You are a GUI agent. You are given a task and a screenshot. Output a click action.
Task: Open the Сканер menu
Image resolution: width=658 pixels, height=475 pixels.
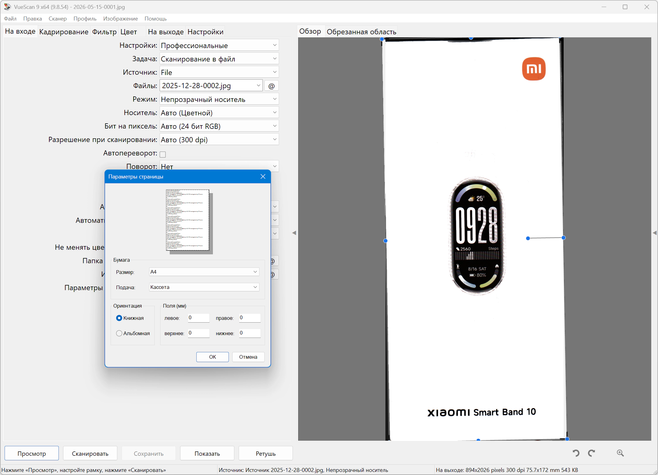click(x=58, y=19)
